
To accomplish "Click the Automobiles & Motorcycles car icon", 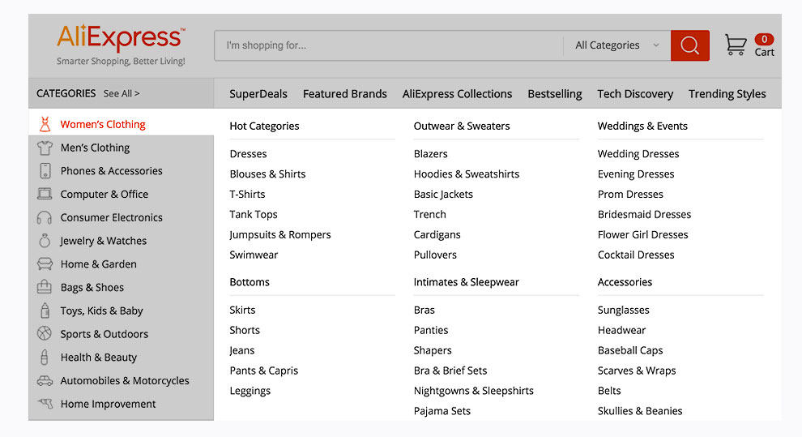I will pos(45,381).
